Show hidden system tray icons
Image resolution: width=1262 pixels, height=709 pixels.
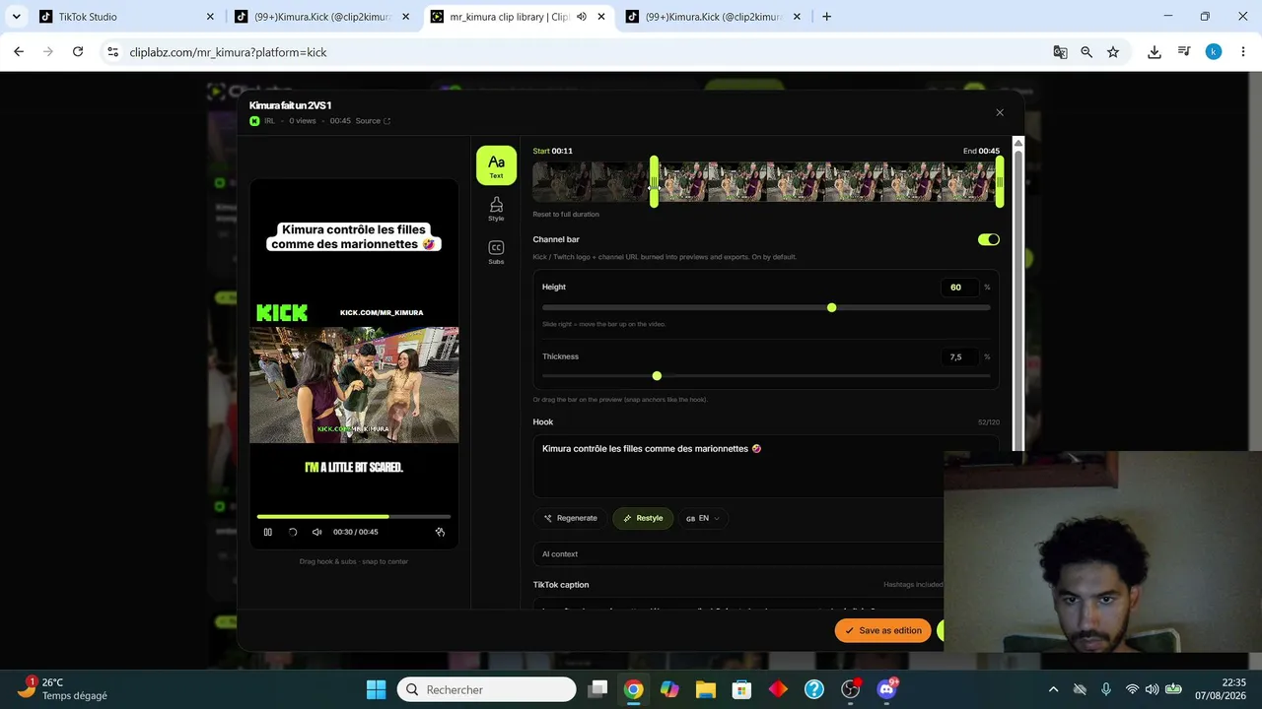(1053, 689)
